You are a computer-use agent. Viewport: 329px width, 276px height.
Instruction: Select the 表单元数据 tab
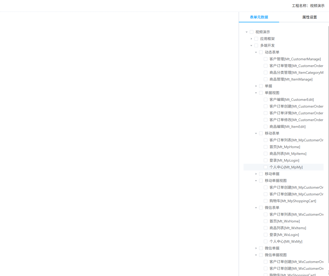click(x=259, y=17)
